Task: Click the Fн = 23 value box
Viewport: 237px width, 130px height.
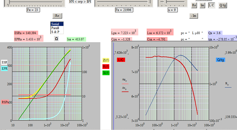Action: (33, 10)
